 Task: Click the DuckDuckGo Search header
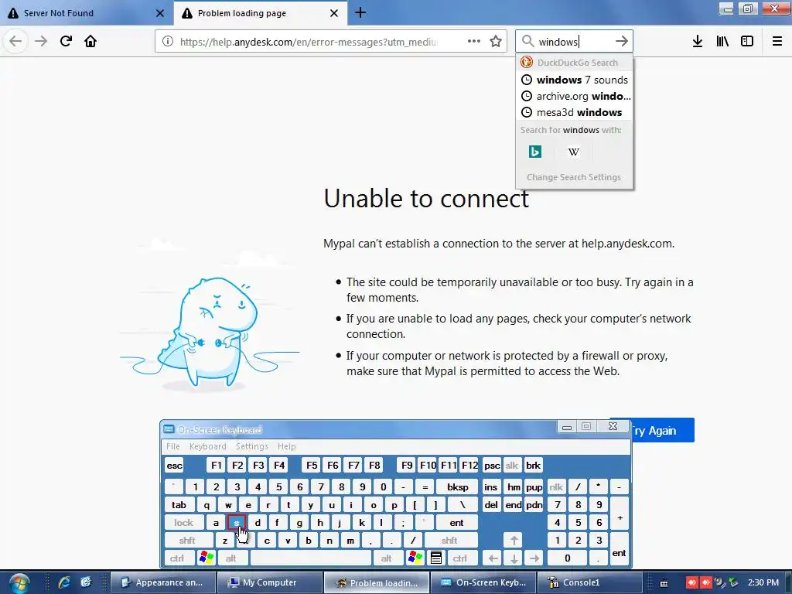click(575, 63)
